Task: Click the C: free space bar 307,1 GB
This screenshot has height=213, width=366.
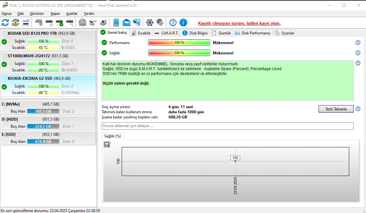Action: pos(43,111)
